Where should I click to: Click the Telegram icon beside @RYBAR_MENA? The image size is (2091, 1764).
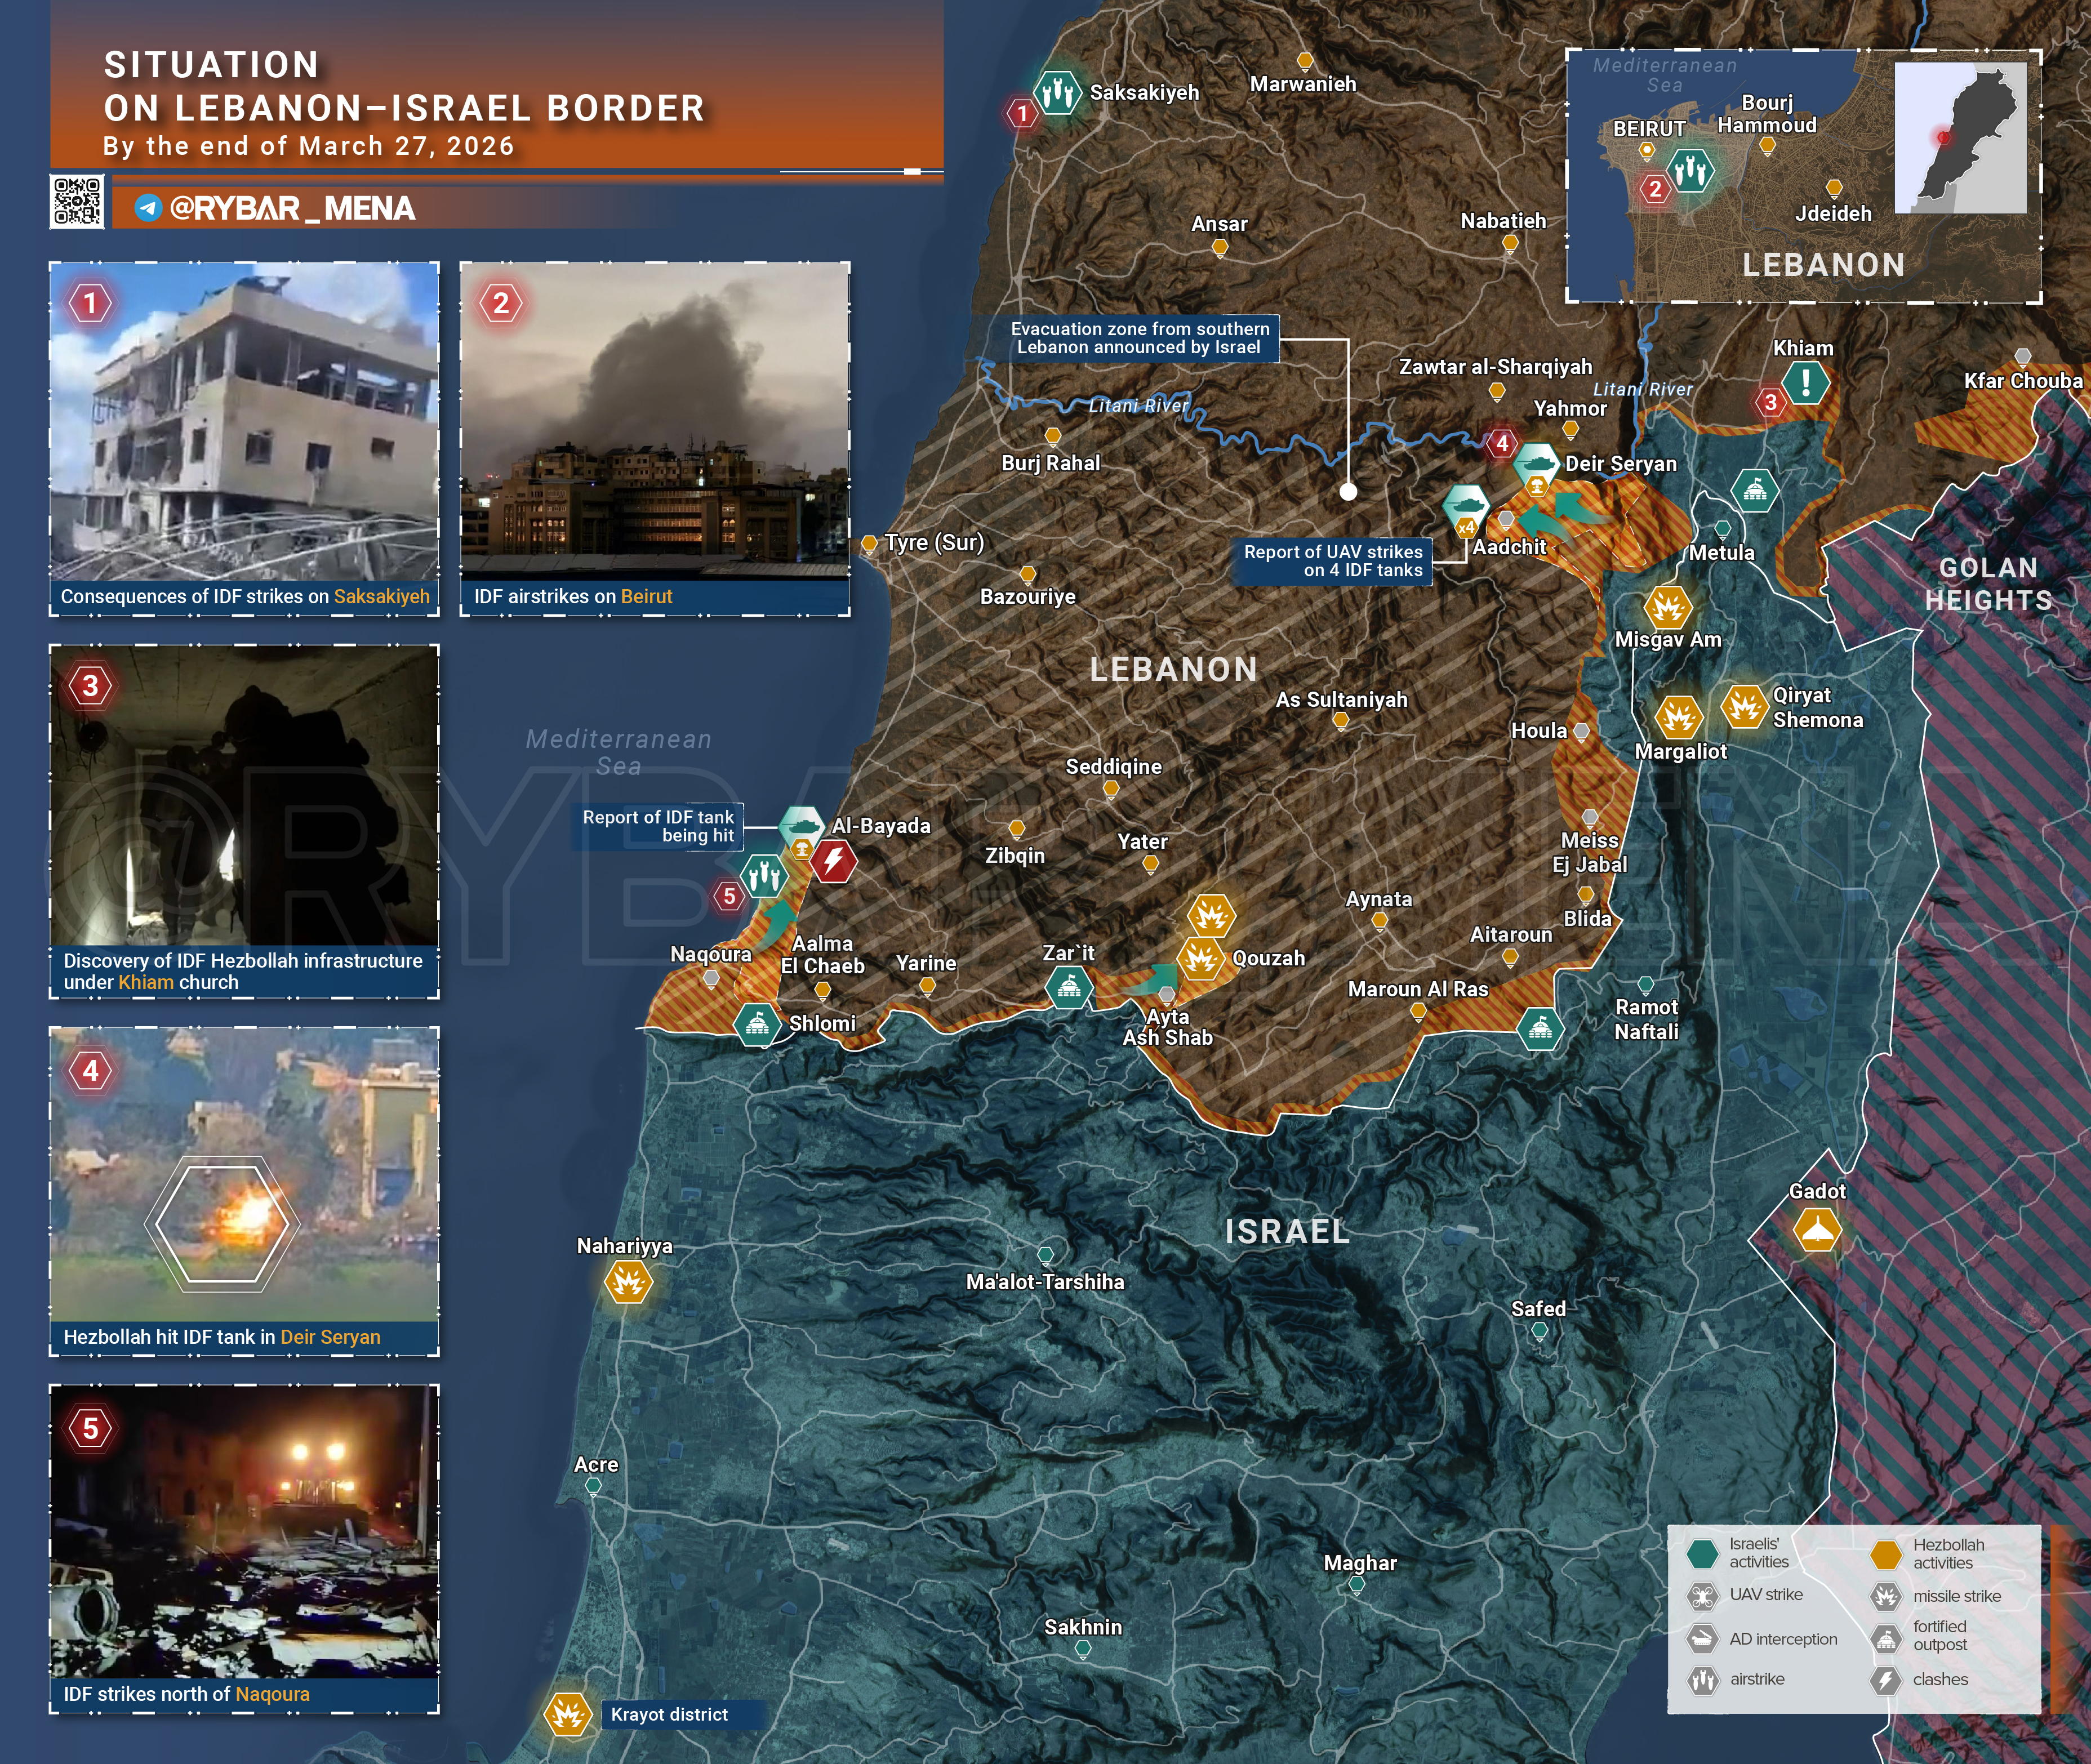point(148,208)
